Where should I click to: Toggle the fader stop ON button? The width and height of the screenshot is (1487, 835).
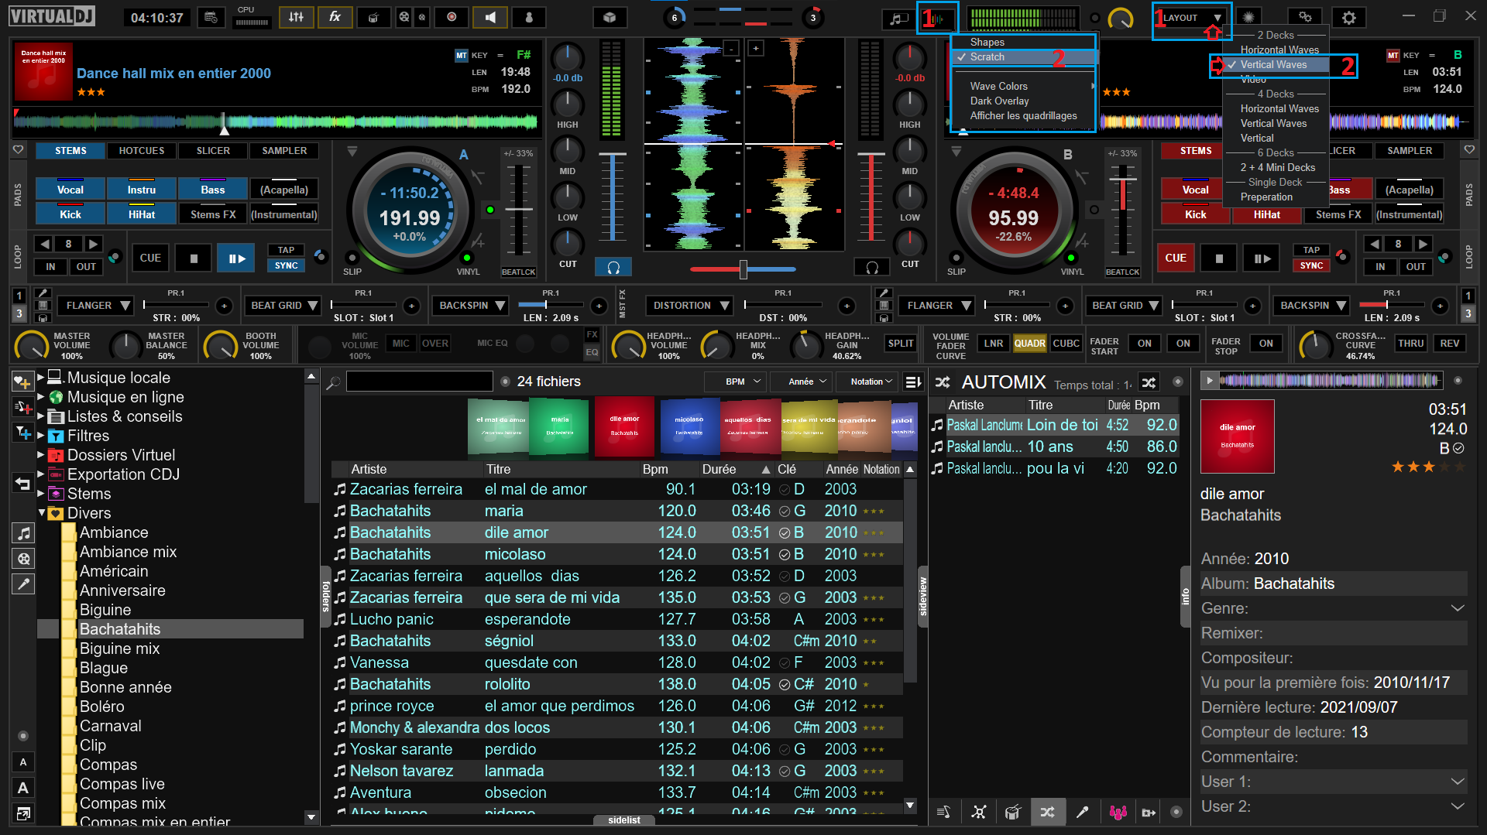(1265, 344)
